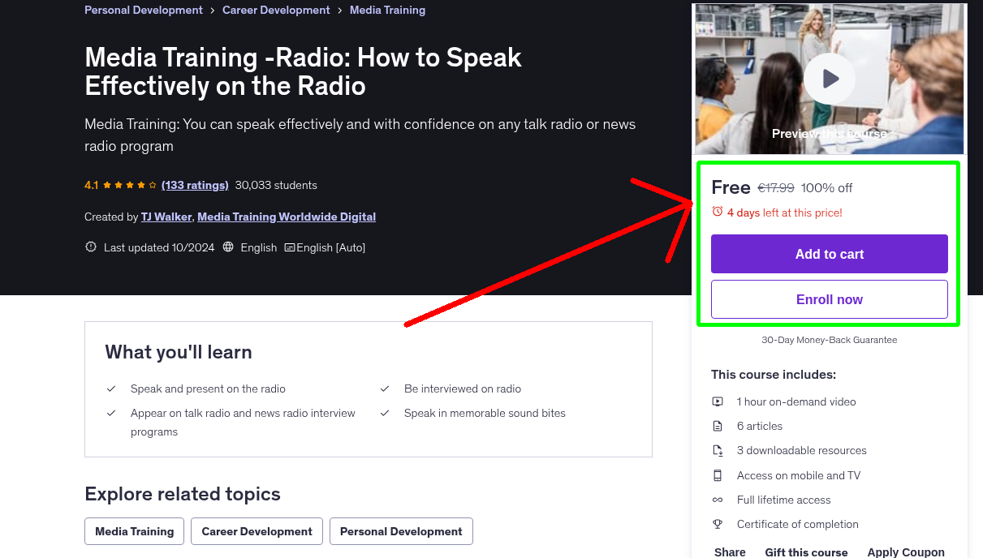The width and height of the screenshot is (983, 558).
Task: Click the lifetime access infinity icon
Action: (718, 500)
